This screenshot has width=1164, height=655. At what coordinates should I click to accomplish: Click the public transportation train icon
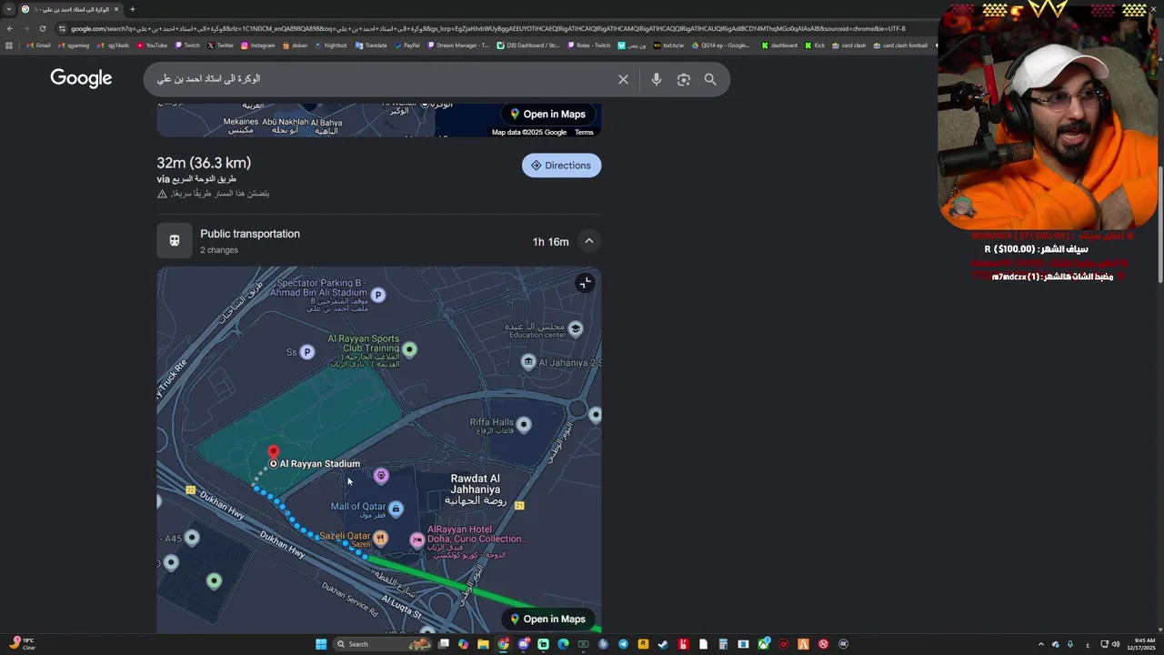pos(175,241)
